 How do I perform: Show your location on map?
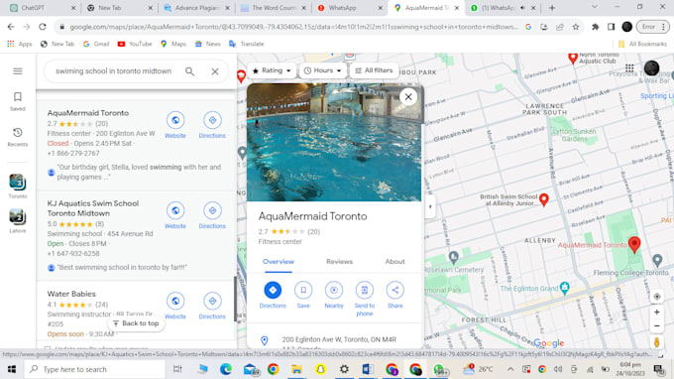click(x=657, y=297)
